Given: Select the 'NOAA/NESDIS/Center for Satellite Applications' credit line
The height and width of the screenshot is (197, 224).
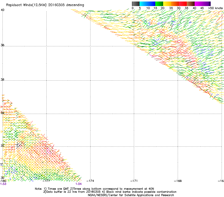Looking at the screenshot, I should (x=131, y=195).
